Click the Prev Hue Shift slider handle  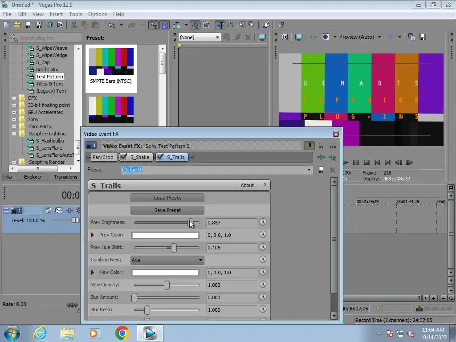174,248
